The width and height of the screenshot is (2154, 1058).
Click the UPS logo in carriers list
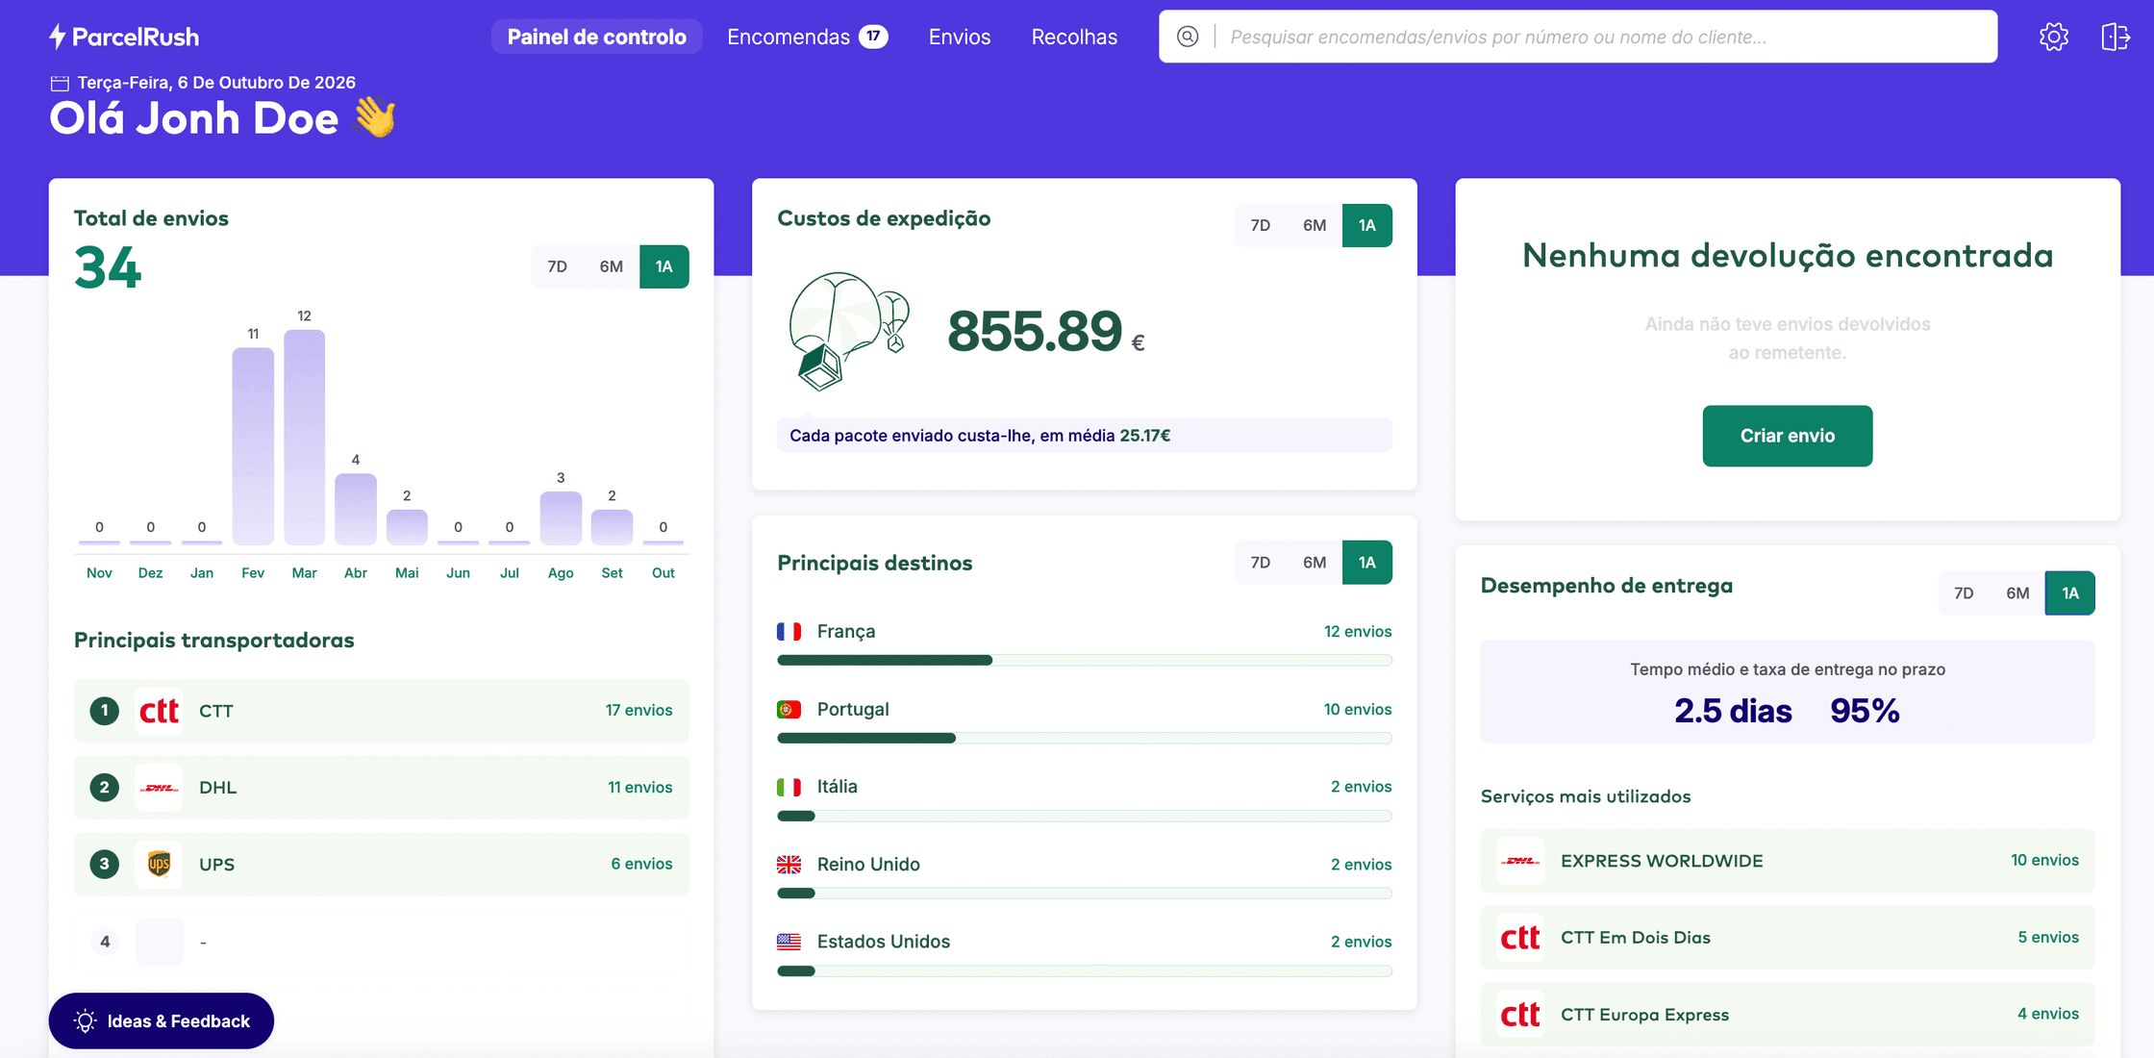coord(159,864)
